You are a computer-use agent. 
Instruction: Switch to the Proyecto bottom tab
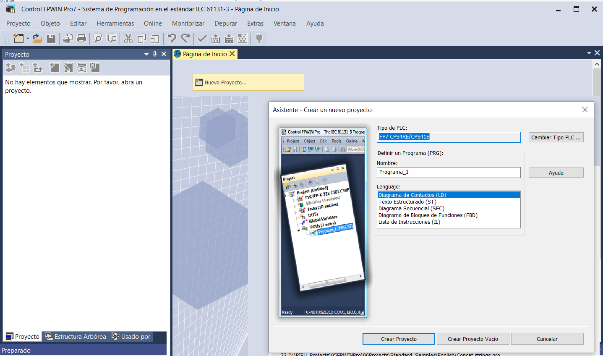click(x=23, y=336)
